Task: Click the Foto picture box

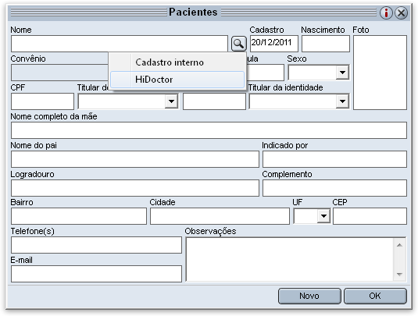Action: (380, 73)
